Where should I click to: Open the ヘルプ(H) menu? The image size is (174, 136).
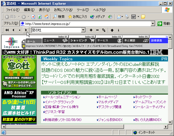coord(99,10)
